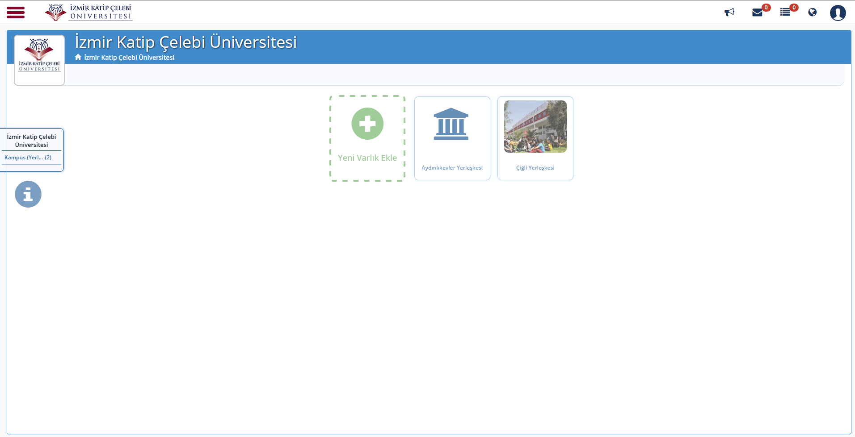Image resolution: width=855 pixels, height=437 pixels.
Task: Click the university logo card in header
Action: click(x=39, y=60)
